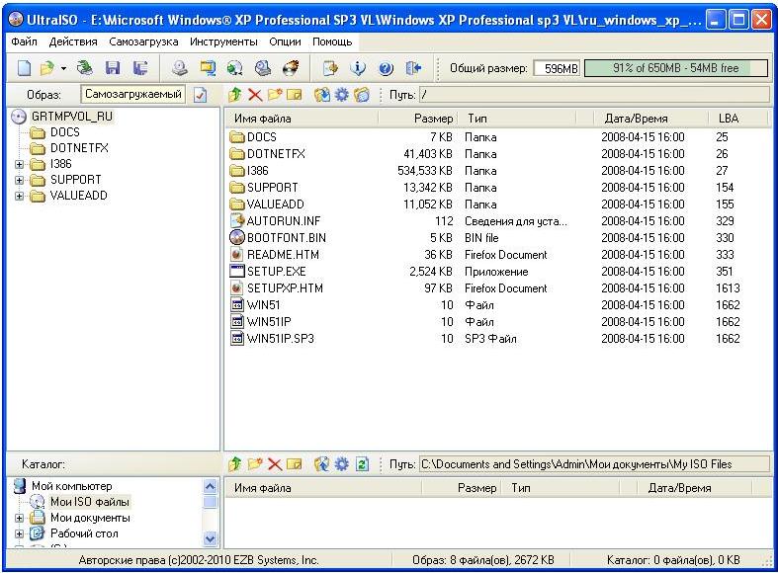
Task: Click the Exit door arrow icon
Action: [413, 68]
